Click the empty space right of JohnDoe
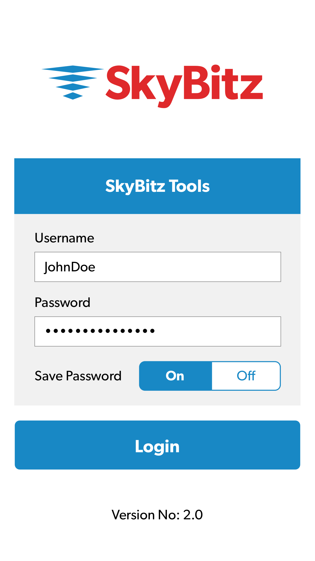Image resolution: width=315 pixels, height=561 pixels. pos(188,267)
